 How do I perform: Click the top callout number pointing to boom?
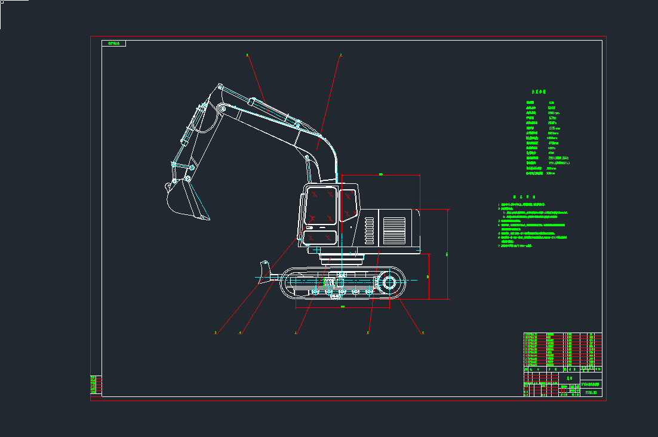[341, 55]
